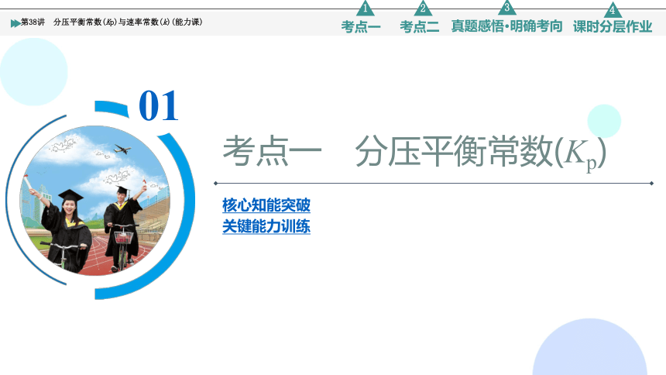The image size is (666, 375).
Task: Click the numbered triangle 2 marker
Action: [423, 9]
